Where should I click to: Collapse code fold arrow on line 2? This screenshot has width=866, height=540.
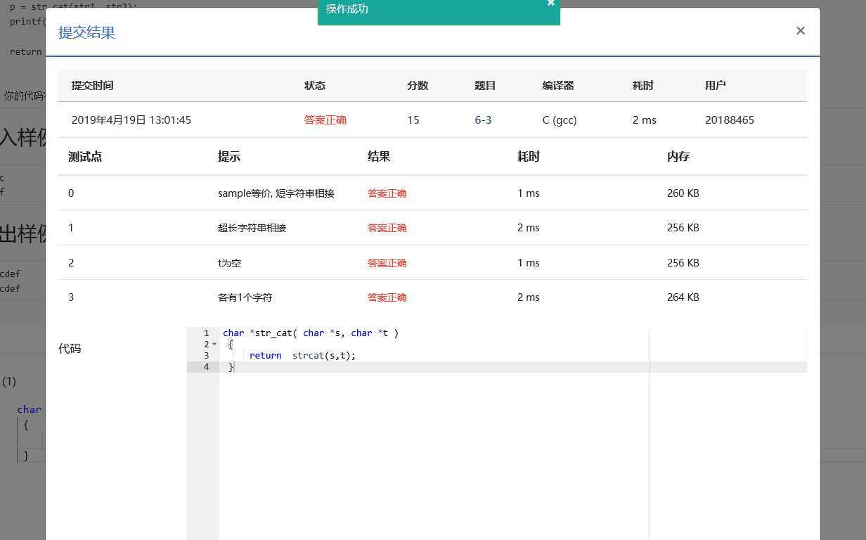tap(214, 345)
